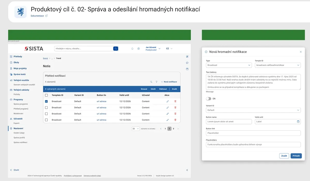
Task: Open Programy in the sidebar
Action: [18, 100]
